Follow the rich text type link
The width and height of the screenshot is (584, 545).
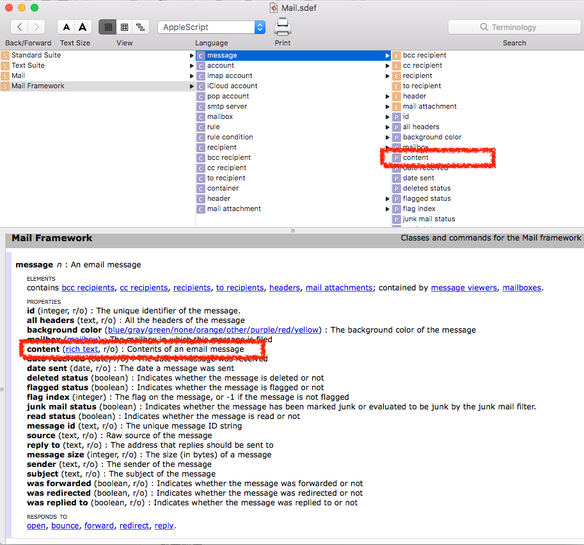pyautogui.click(x=82, y=349)
